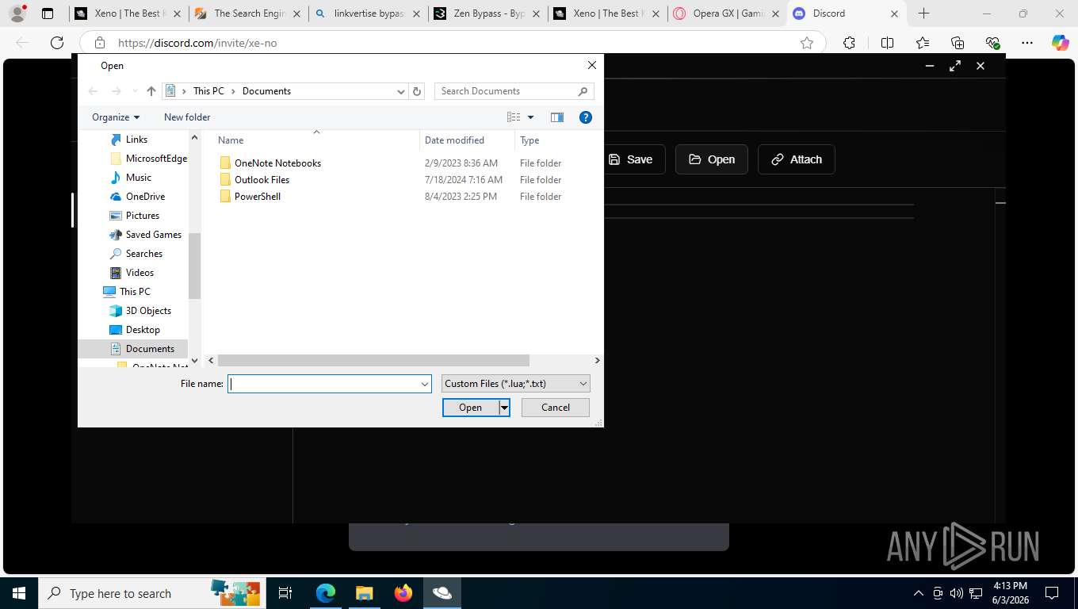Expand the address bar history dropdown
The image size is (1078, 609).
pyautogui.click(x=401, y=91)
